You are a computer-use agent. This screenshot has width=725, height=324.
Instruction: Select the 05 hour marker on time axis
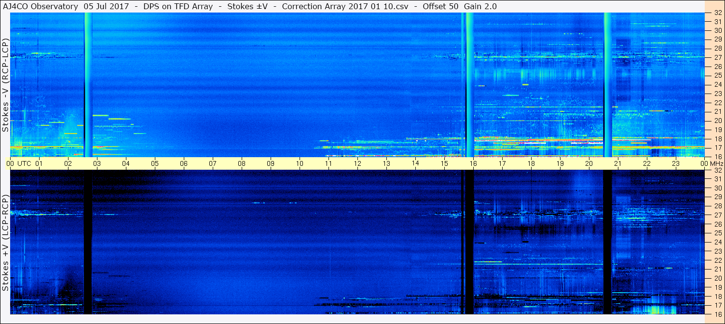pos(155,163)
